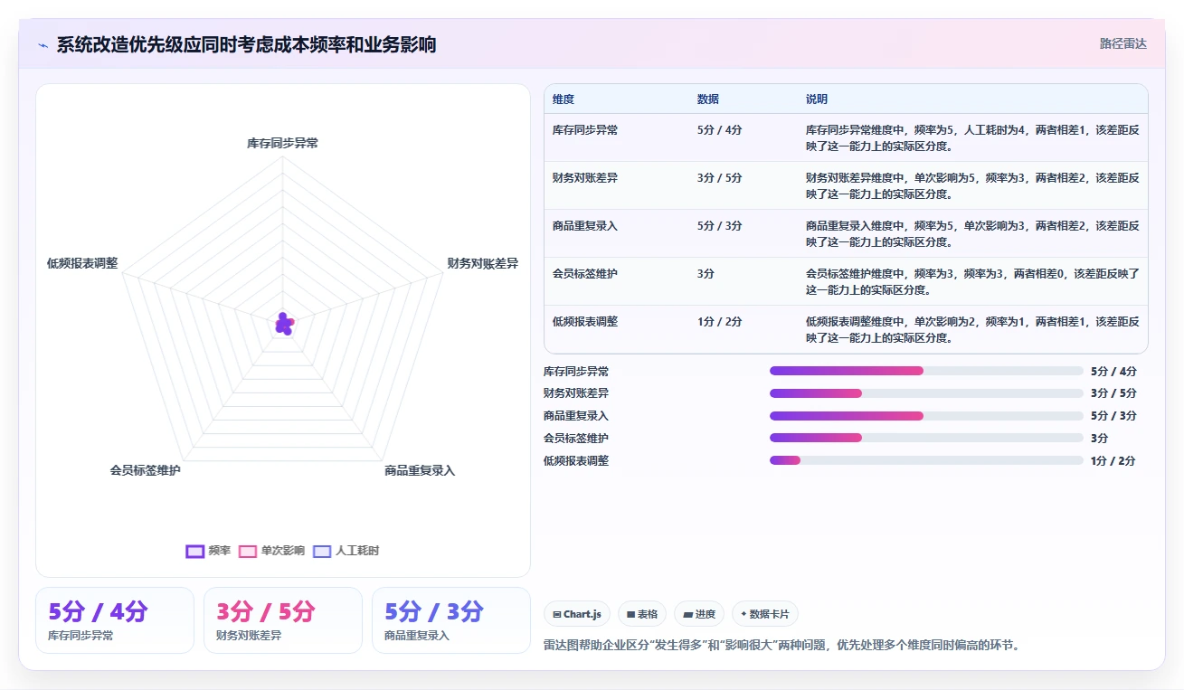Click the 路径雷达 label in header
The image size is (1184, 690).
tap(1123, 43)
